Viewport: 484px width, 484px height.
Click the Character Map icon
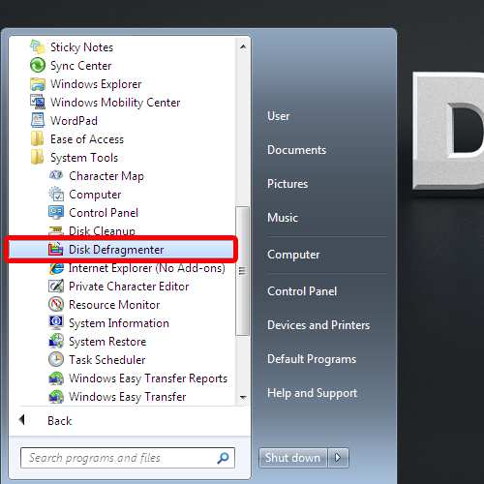pyautogui.click(x=56, y=176)
